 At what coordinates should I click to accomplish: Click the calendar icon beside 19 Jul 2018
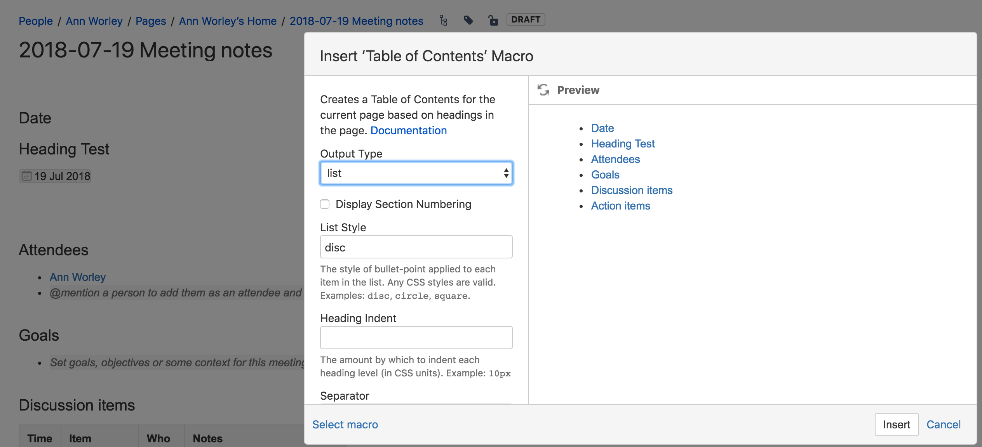click(26, 176)
